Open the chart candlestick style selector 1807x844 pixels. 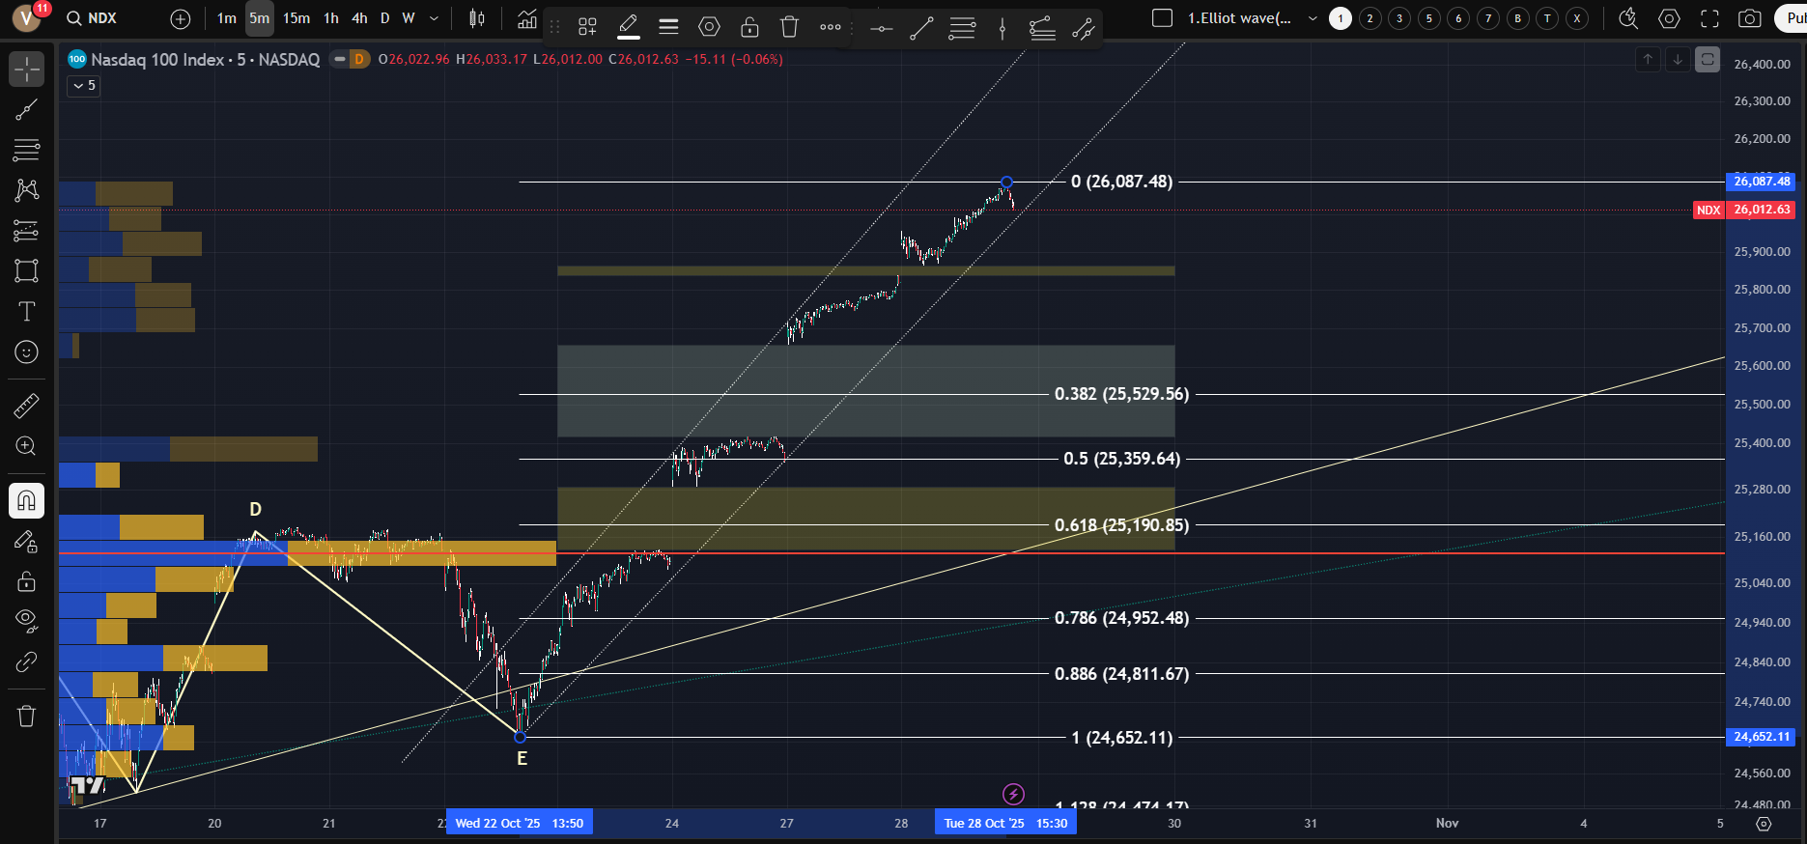tap(476, 18)
